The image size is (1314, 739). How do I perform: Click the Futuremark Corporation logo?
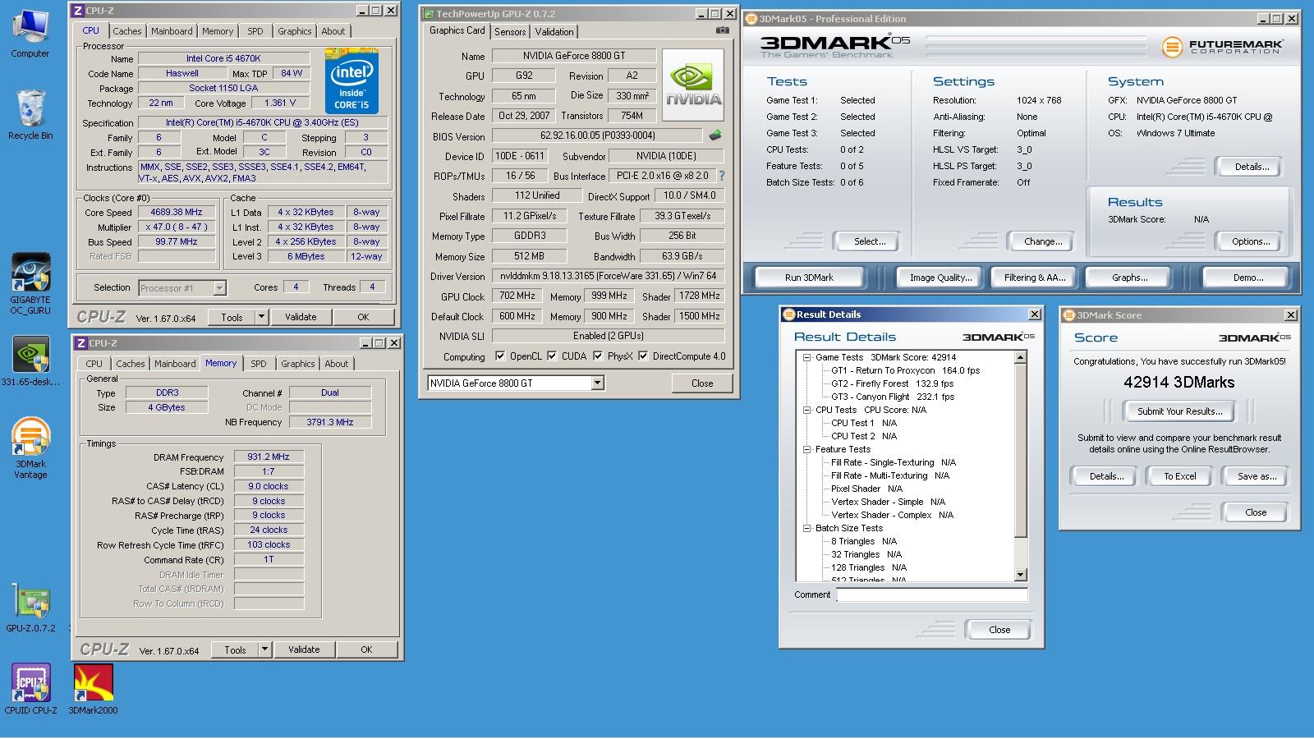click(x=1223, y=47)
